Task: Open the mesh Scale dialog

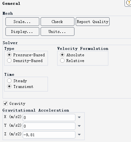Action: click(x=22, y=22)
